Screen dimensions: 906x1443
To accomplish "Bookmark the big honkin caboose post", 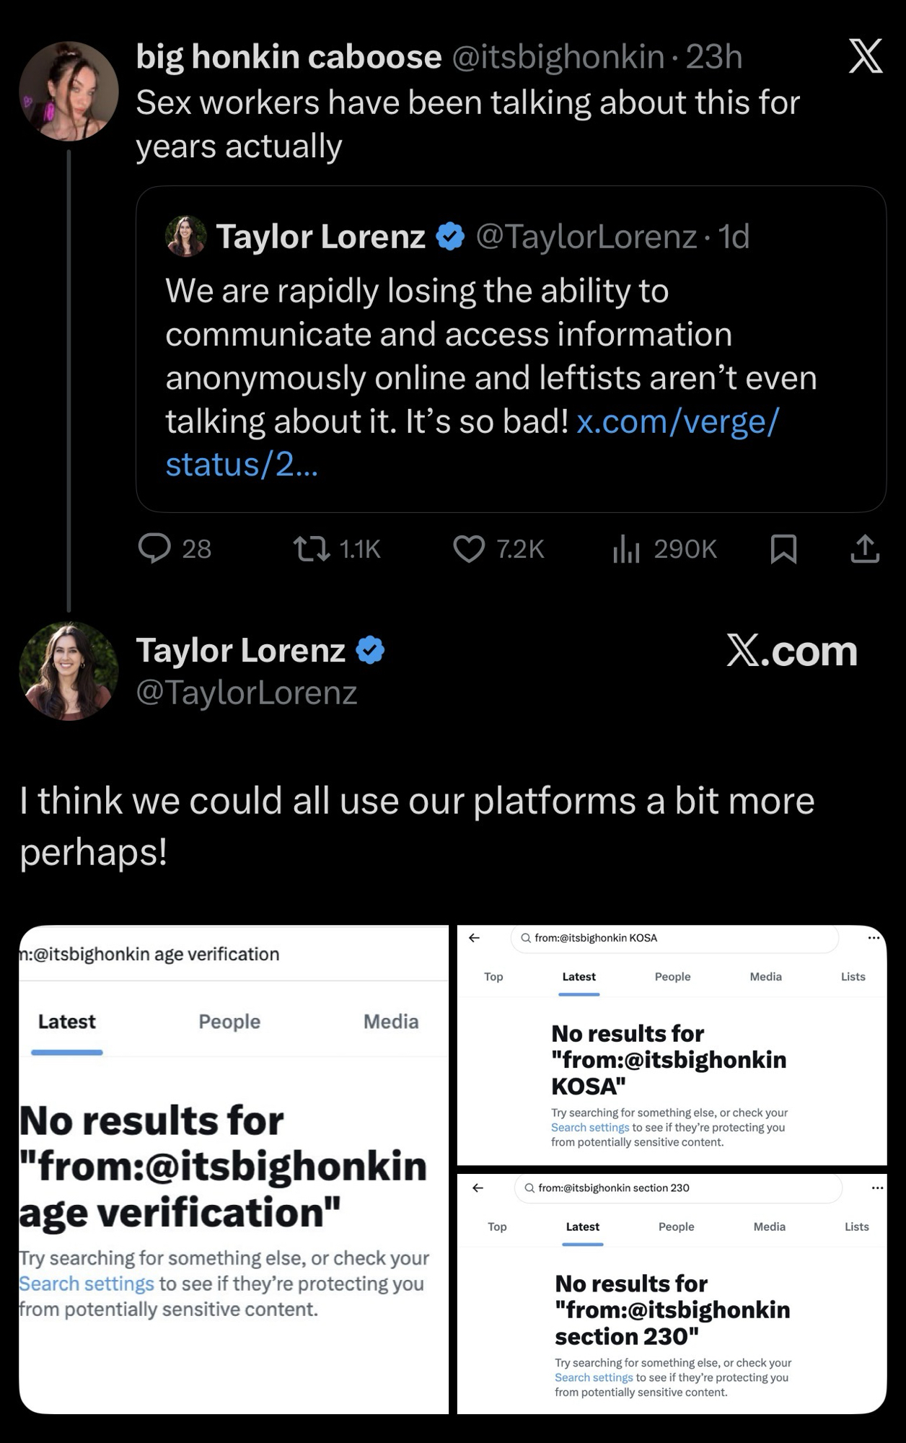I will click(x=783, y=548).
